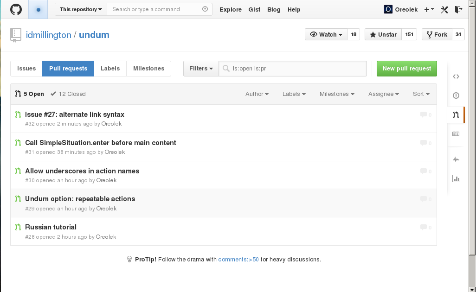Click the page vertical scrollbar
The height and width of the screenshot is (292, 476).
472,146
